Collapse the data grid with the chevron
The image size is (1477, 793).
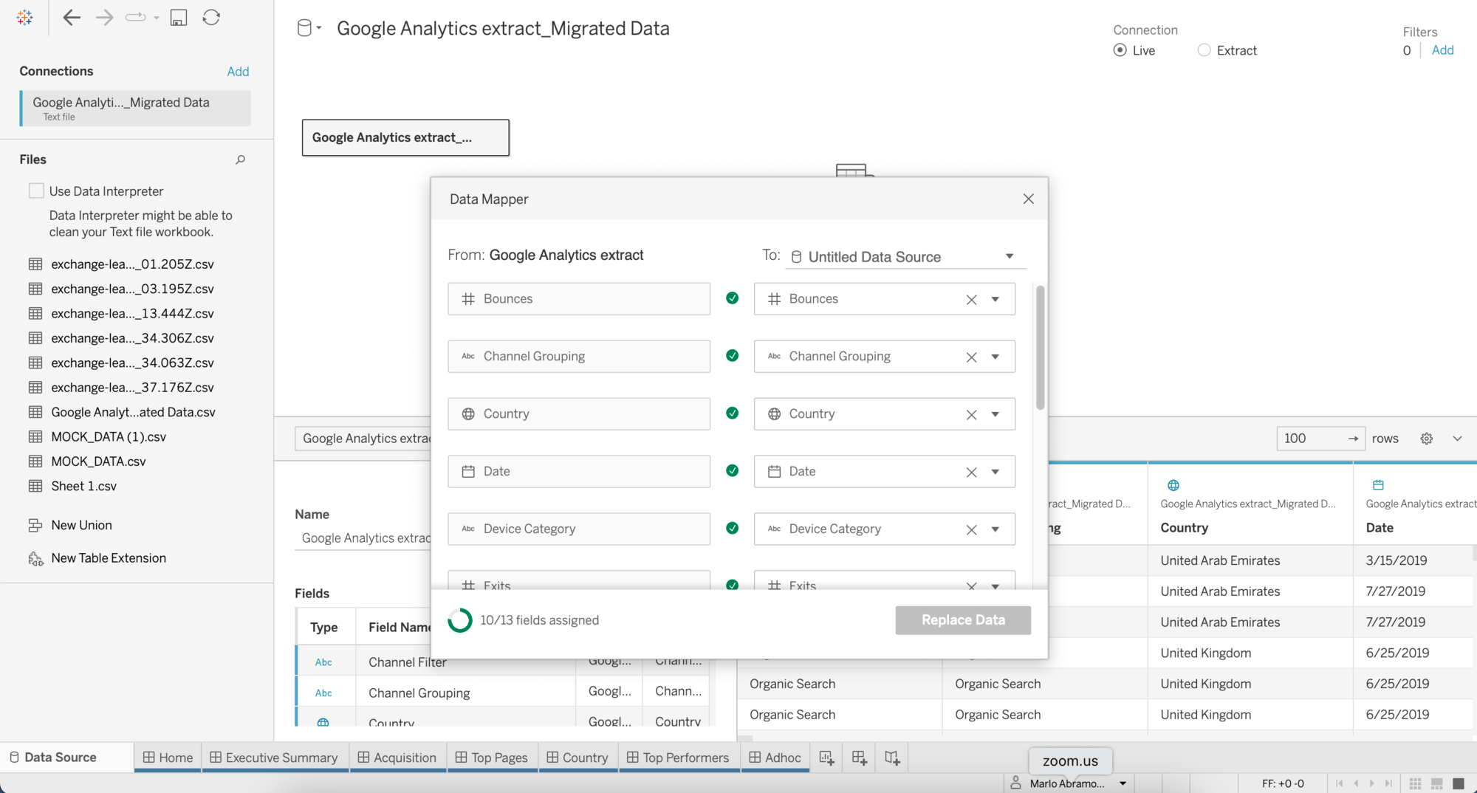coord(1459,438)
